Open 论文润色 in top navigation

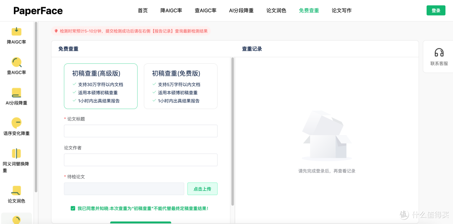276,10
